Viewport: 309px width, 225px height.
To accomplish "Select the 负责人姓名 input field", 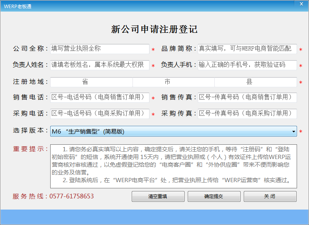I will (100, 65).
